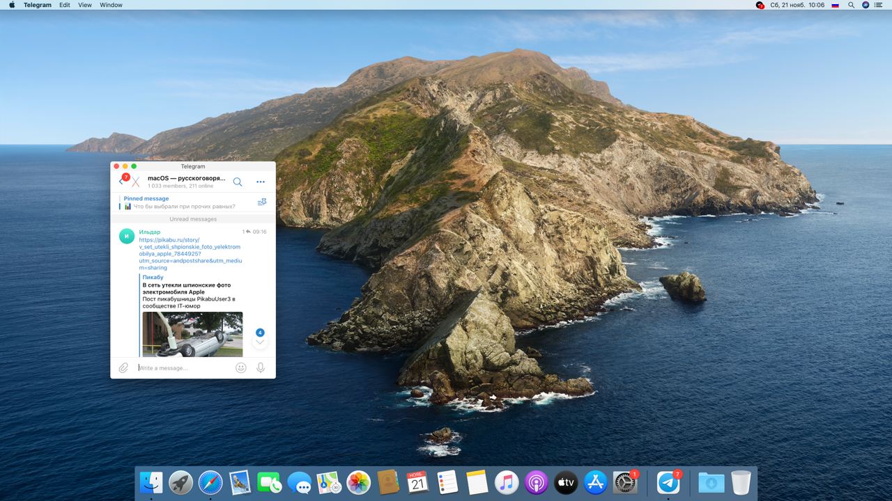Open the emoji picker
Screen dimensions: 892x501
pos(241,367)
